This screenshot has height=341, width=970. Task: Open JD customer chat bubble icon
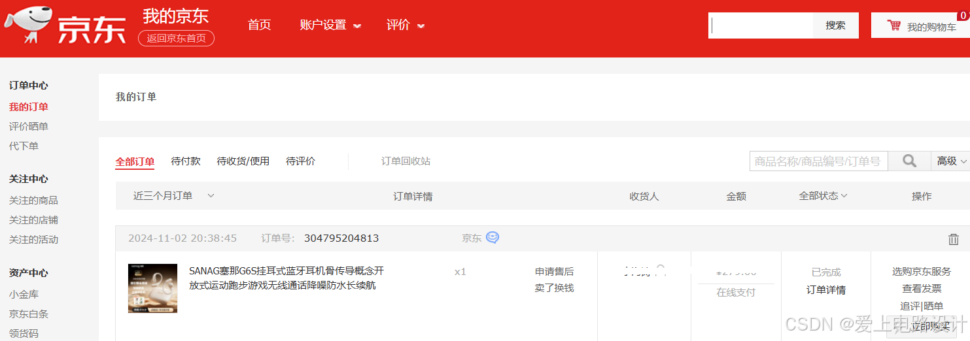(x=493, y=238)
